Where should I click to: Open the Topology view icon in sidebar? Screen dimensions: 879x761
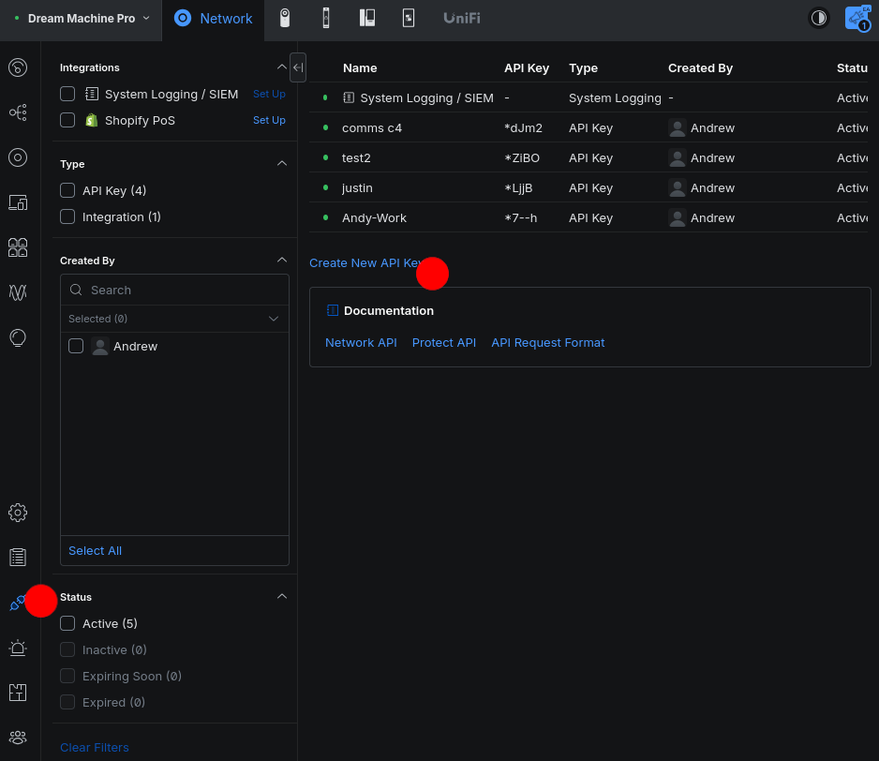[x=18, y=112]
